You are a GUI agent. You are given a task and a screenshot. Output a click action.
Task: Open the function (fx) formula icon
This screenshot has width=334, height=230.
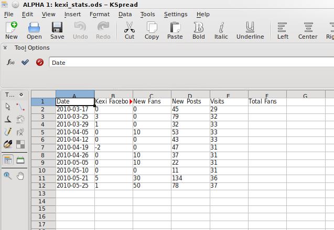point(10,62)
